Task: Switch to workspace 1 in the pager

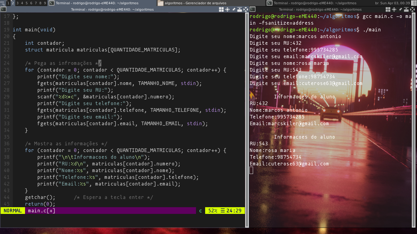Action: tap(8, 3)
